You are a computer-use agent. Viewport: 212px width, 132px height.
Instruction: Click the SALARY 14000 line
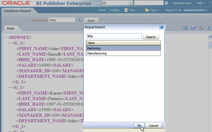tap(45, 65)
